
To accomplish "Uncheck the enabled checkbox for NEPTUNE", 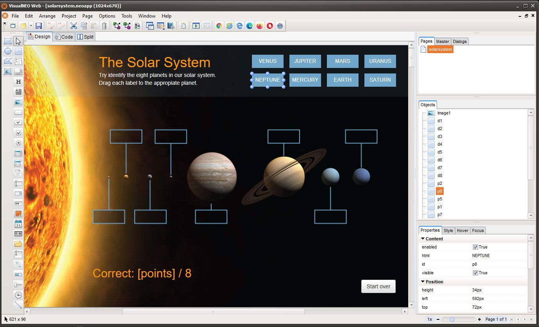I will click(475, 247).
